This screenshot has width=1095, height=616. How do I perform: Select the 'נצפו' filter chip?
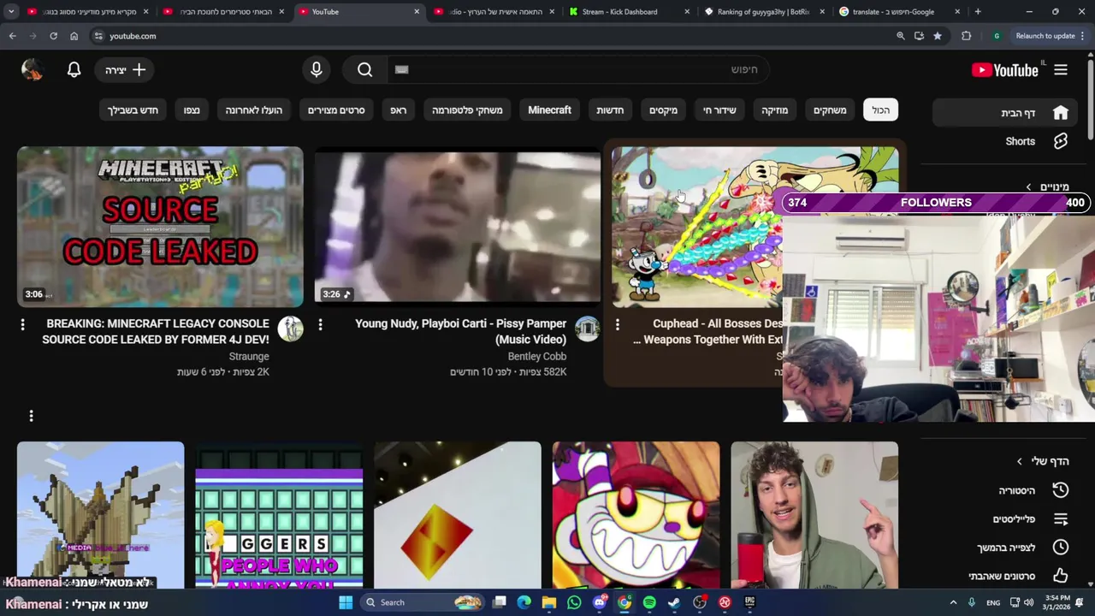(x=192, y=110)
